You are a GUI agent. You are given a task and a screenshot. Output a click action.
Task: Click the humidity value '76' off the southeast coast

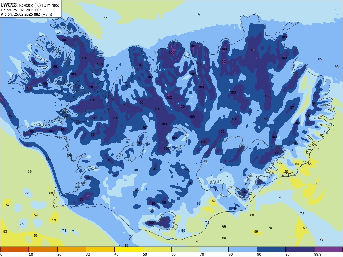(x=280, y=197)
